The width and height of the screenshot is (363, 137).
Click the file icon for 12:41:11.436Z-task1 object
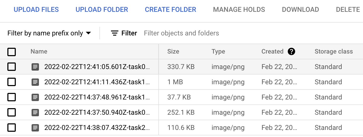[35, 82]
